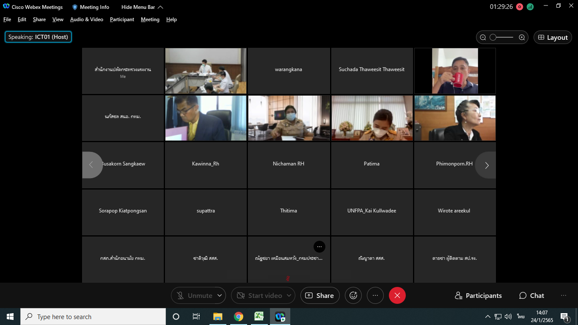Start video camera
Image resolution: width=578 pixels, height=325 pixels.
pyautogui.click(x=259, y=295)
